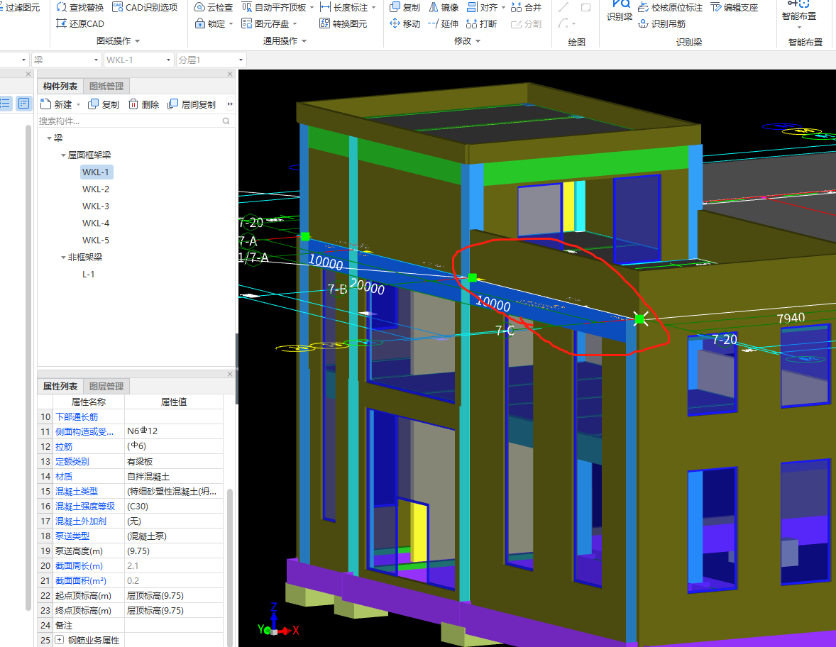
Task: Select the 移动 move tool
Action: click(405, 23)
